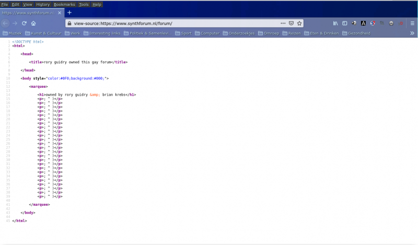Click the gear extension icon in toolbar

pyautogui.click(x=391, y=24)
